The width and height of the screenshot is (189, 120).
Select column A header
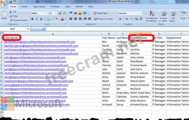53,34
